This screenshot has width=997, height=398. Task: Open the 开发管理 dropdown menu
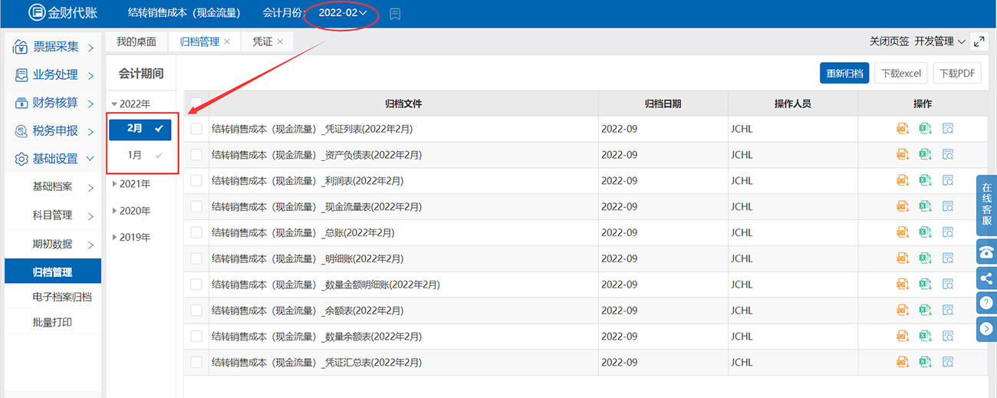[939, 41]
